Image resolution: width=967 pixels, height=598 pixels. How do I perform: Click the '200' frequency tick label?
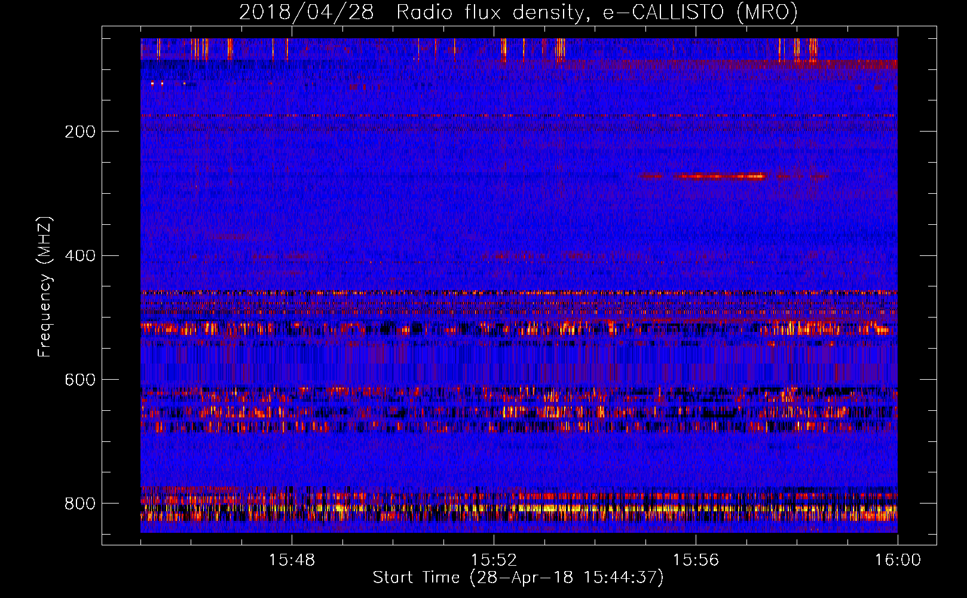click(x=80, y=132)
